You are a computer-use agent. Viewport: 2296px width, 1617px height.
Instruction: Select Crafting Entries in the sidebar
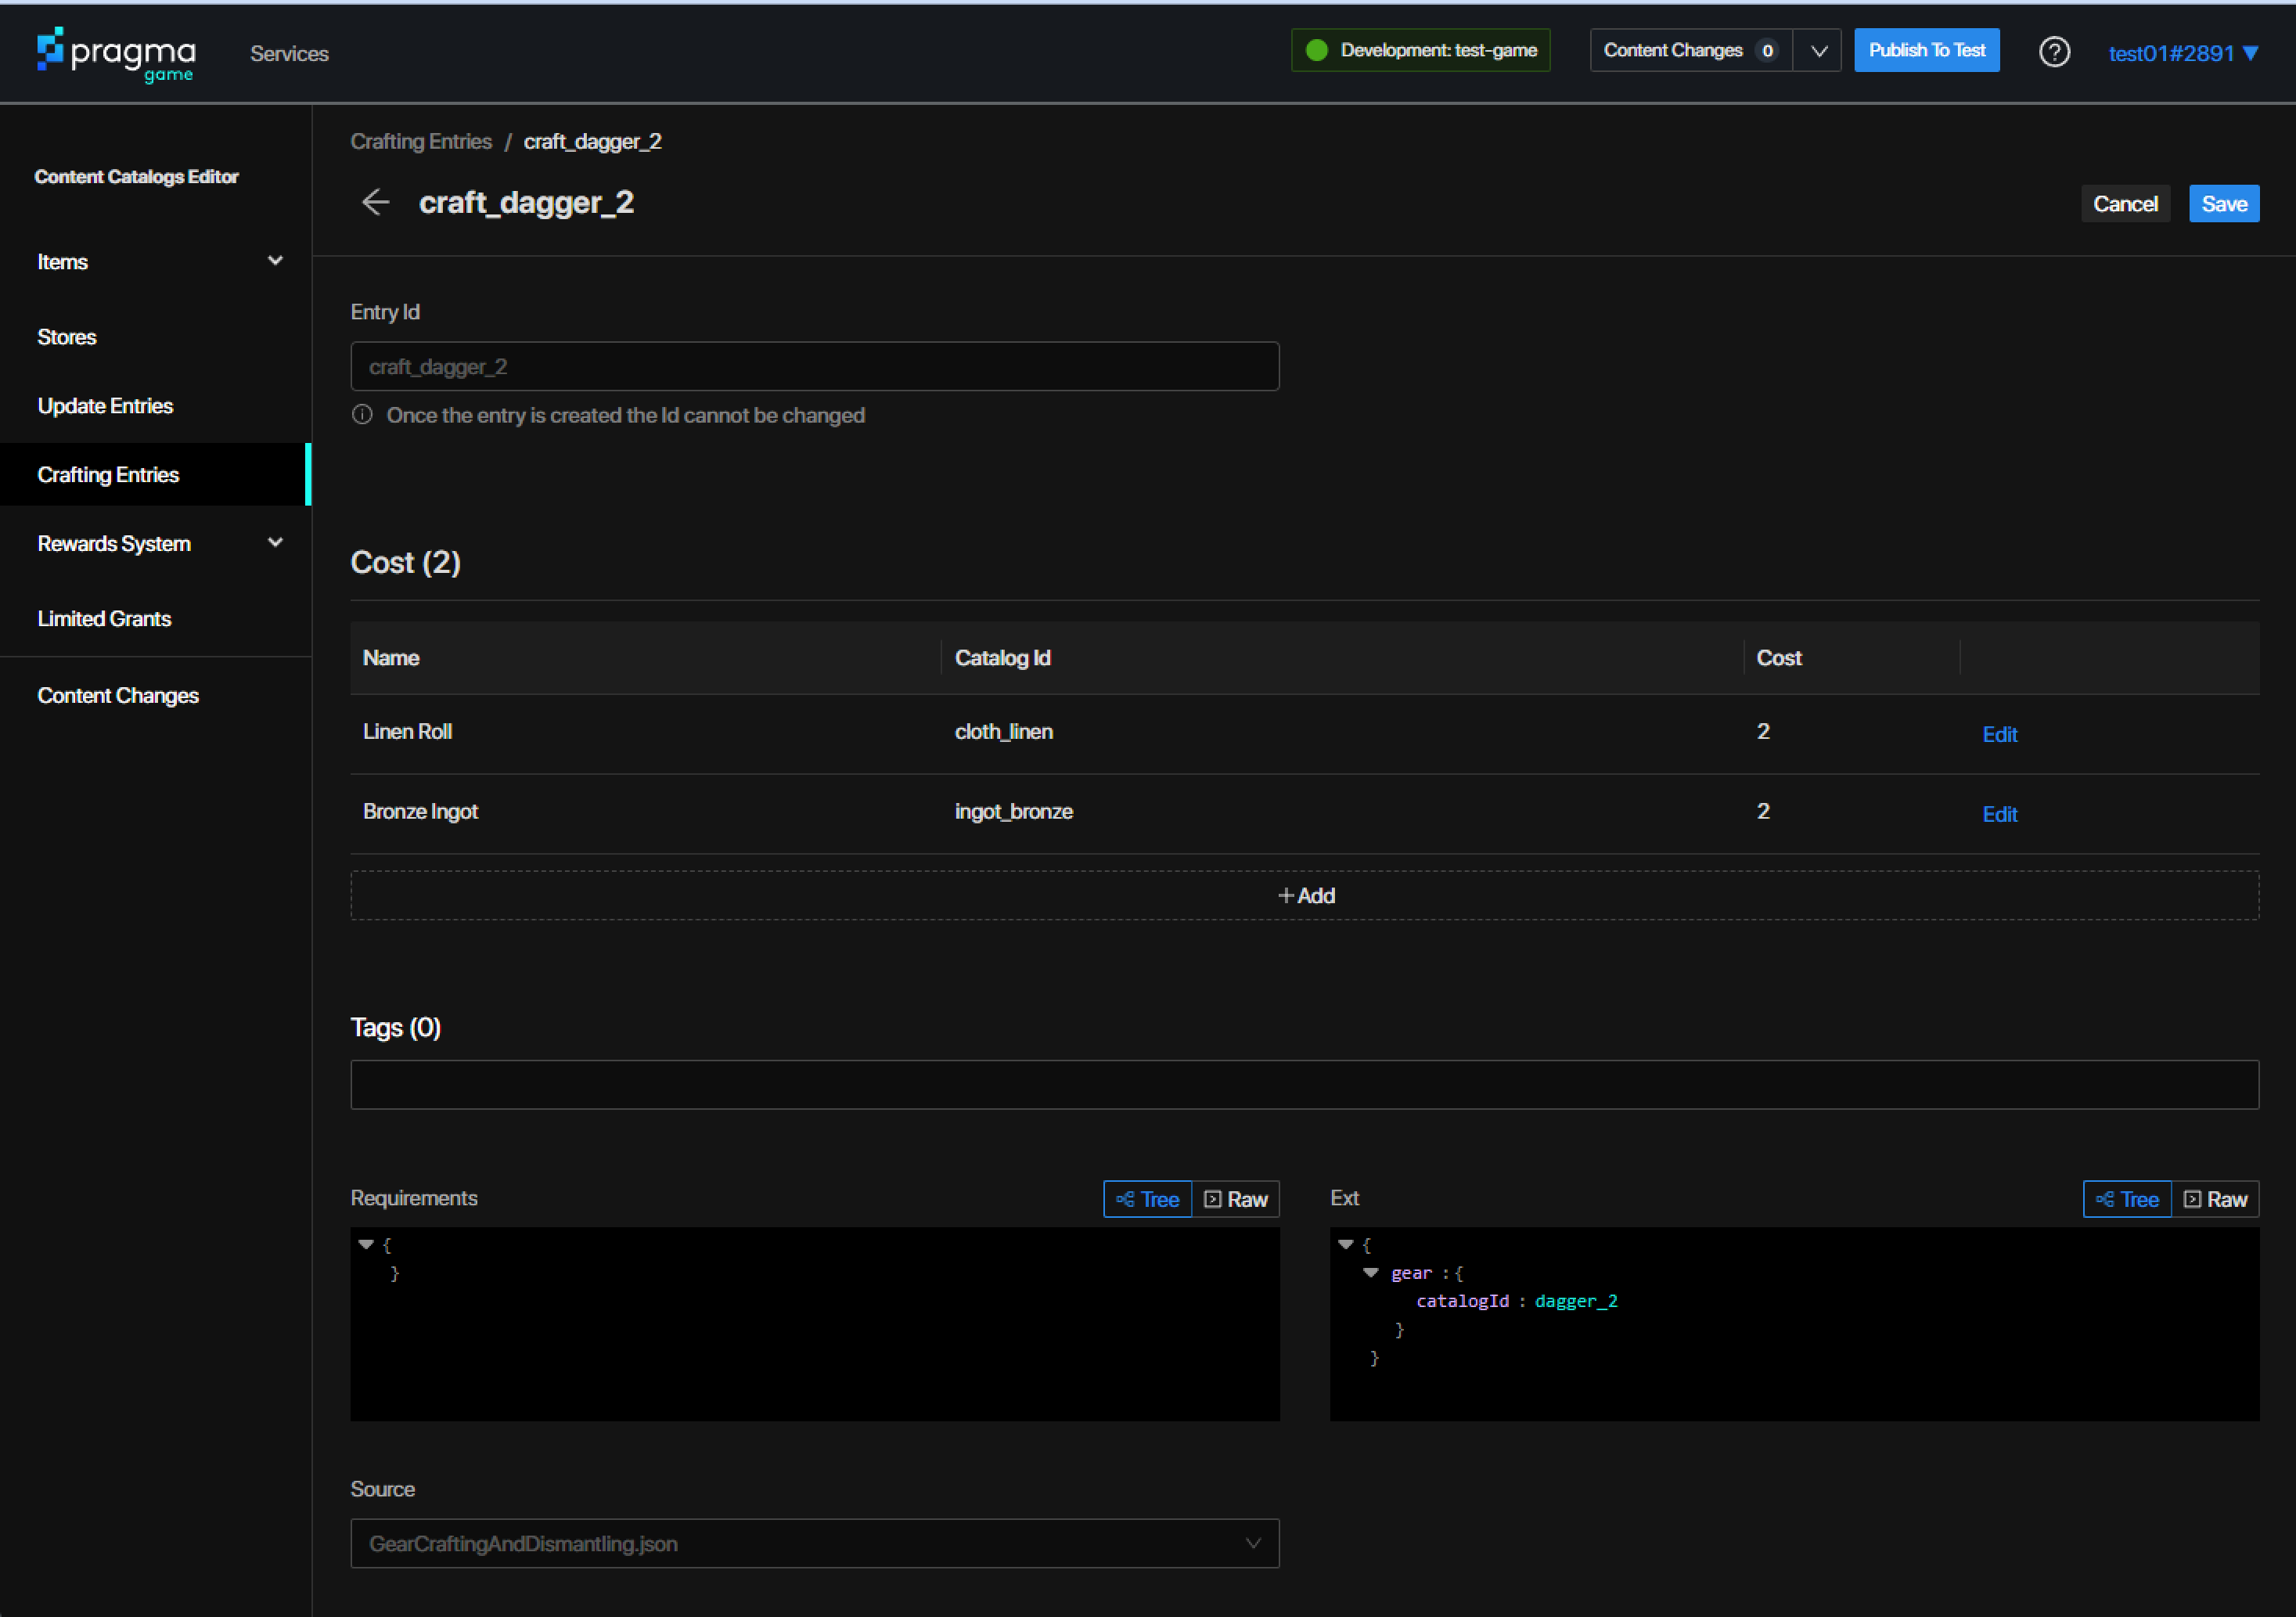click(156, 474)
